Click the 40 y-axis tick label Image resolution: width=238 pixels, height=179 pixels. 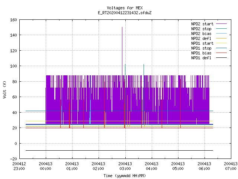point(15,113)
